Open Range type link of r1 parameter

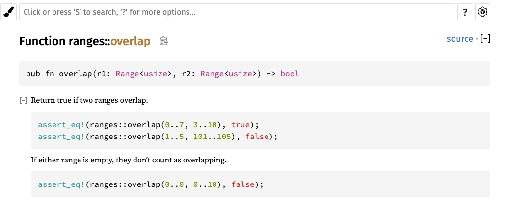pyautogui.click(x=127, y=74)
